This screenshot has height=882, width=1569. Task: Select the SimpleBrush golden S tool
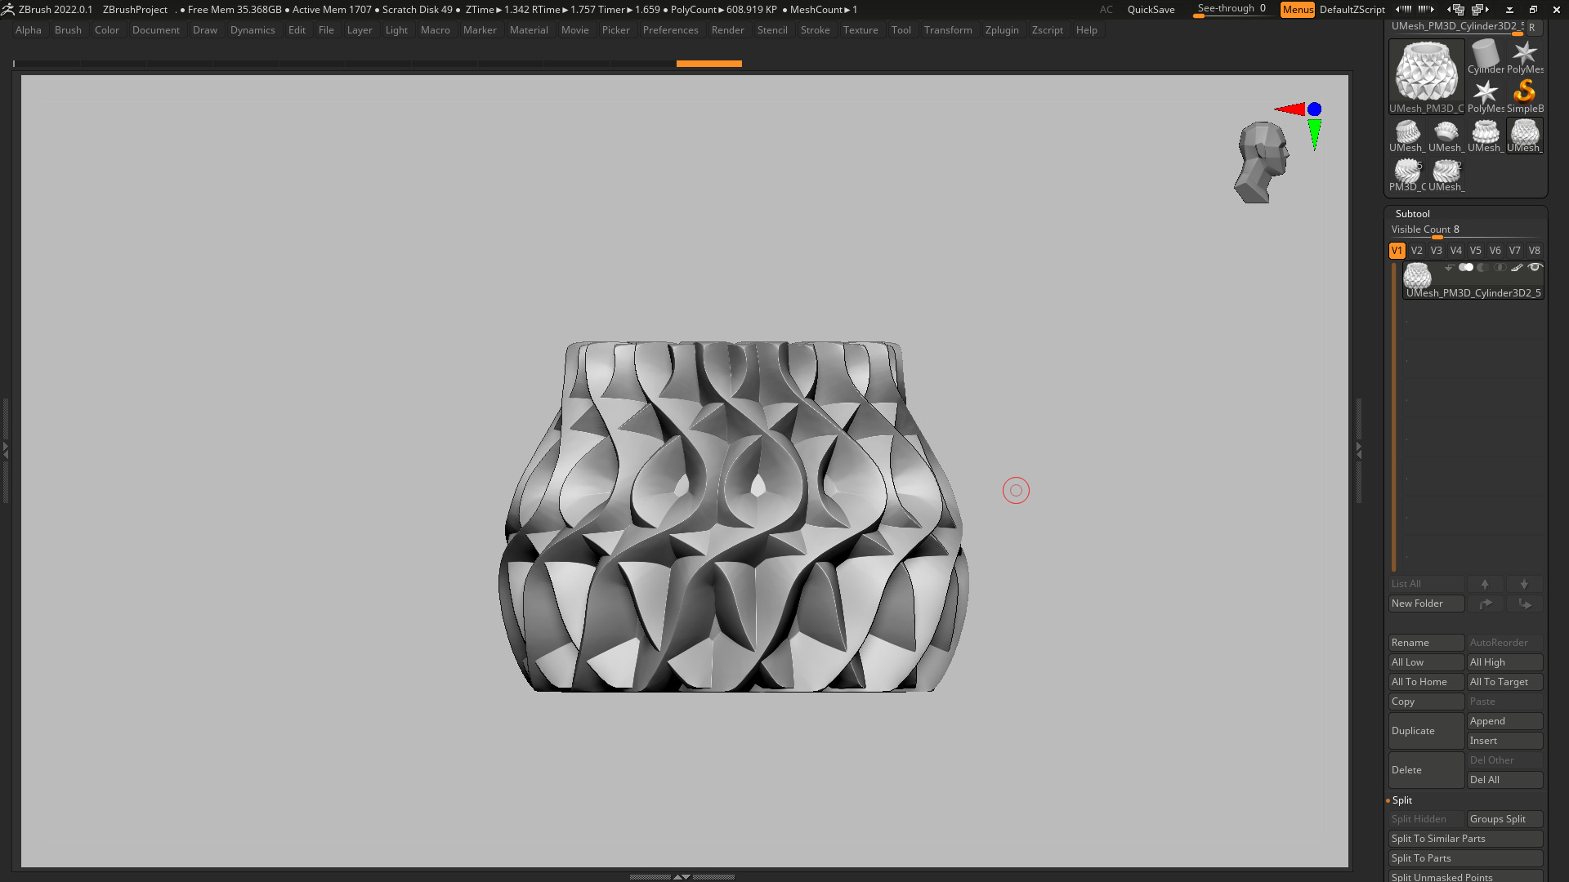(x=1525, y=96)
